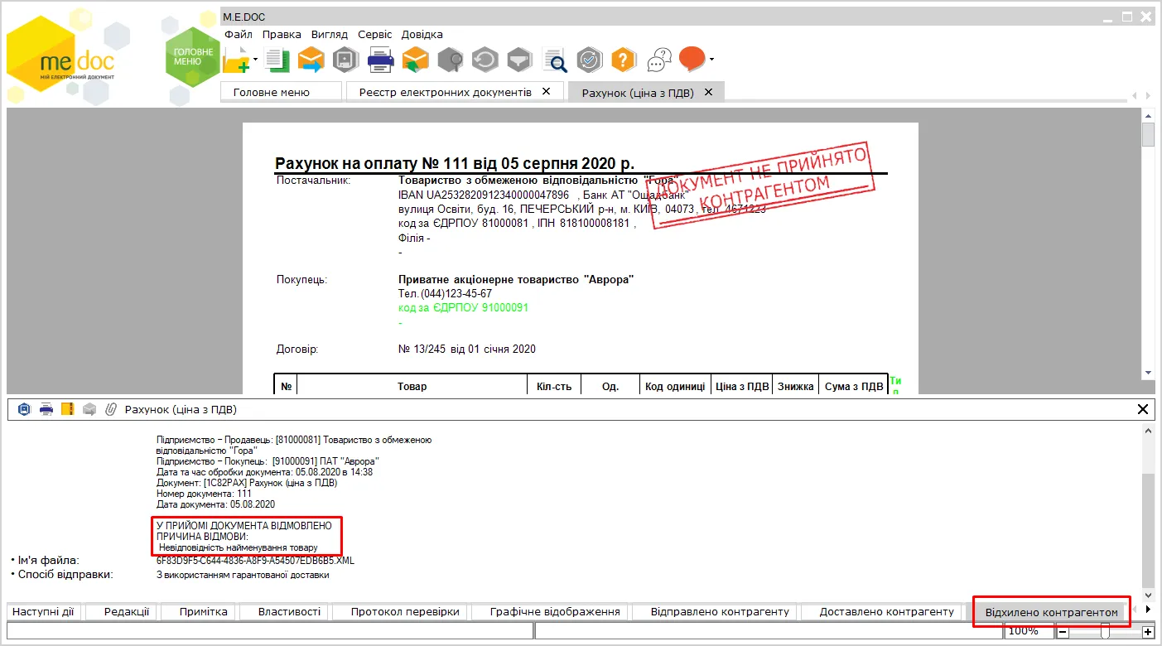
Task: Open dropdown arrow beside orange speech bubble
Action: pos(711,60)
